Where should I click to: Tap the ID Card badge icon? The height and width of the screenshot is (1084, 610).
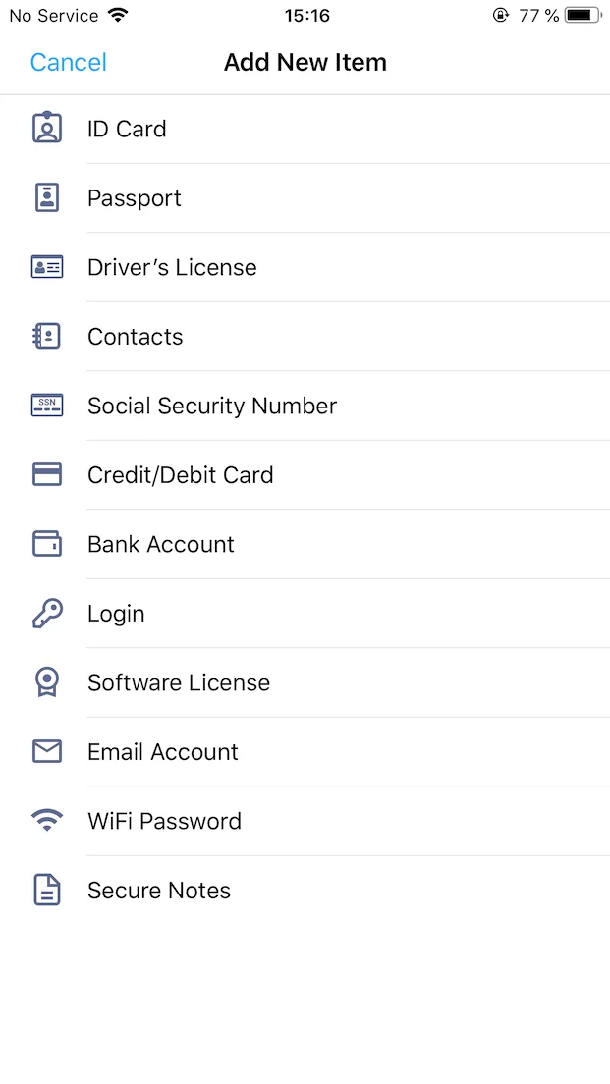point(46,129)
